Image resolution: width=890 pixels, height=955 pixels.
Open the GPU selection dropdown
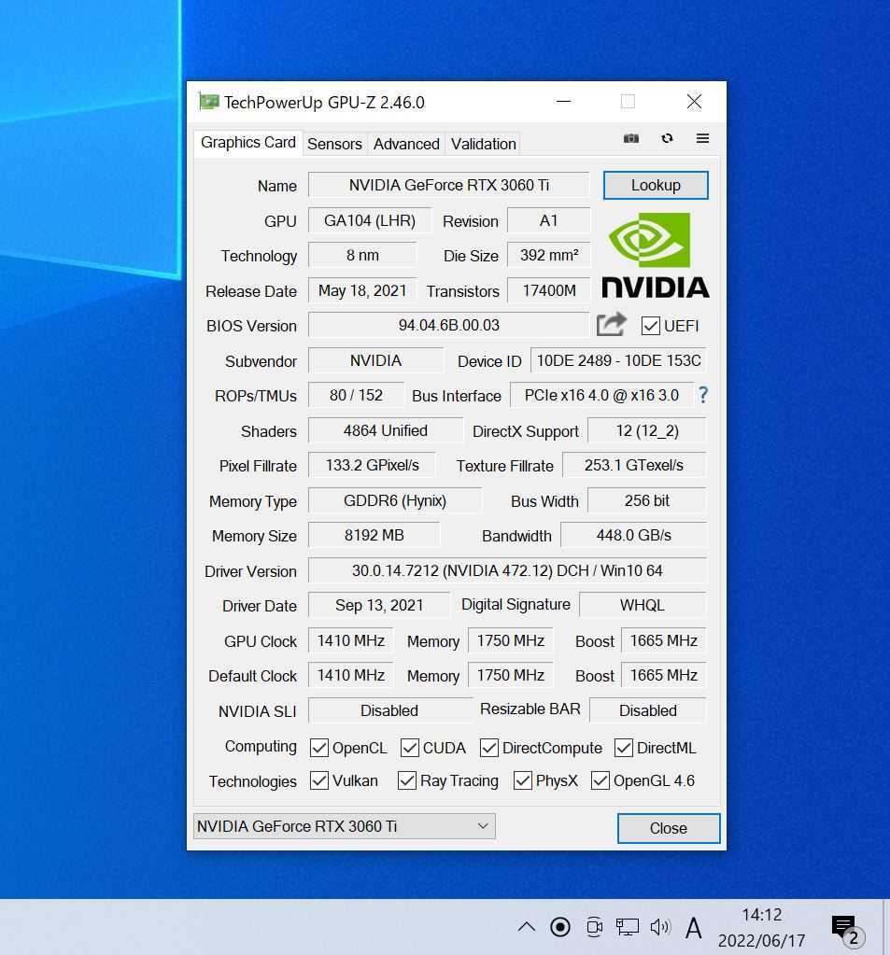pos(345,826)
